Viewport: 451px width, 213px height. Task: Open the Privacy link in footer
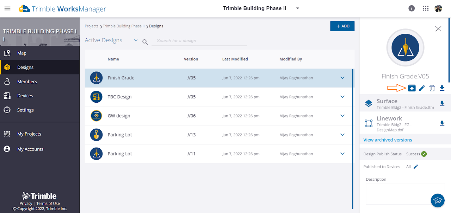[26, 204]
